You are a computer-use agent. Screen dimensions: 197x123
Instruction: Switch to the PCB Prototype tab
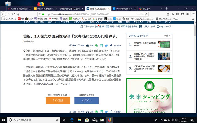[x=124, y=9]
